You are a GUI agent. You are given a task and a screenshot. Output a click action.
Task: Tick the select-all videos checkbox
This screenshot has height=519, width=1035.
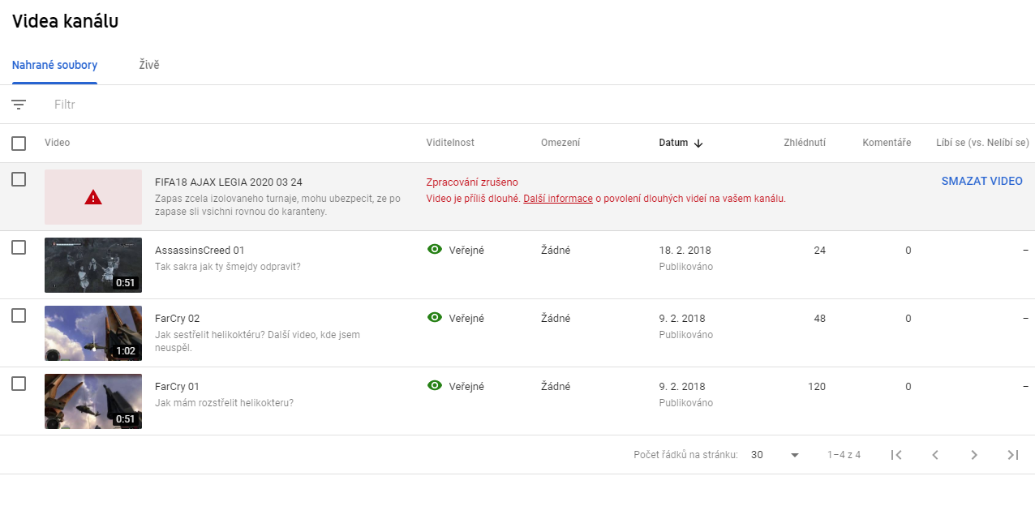(19, 144)
